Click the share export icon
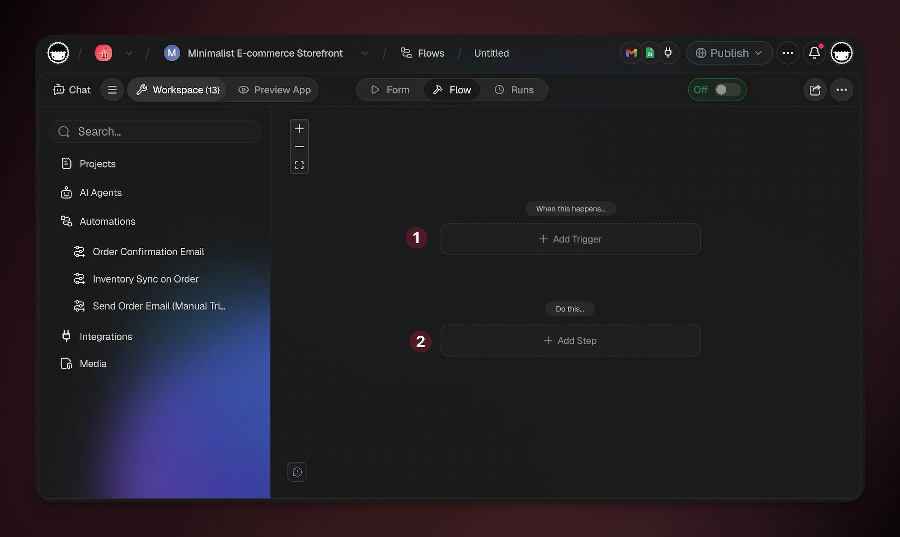The height and width of the screenshot is (537, 900). tap(815, 90)
